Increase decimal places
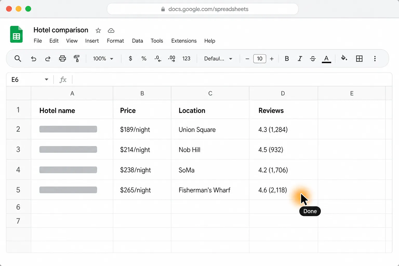The width and height of the screenshot is (399, 266). 172,59
